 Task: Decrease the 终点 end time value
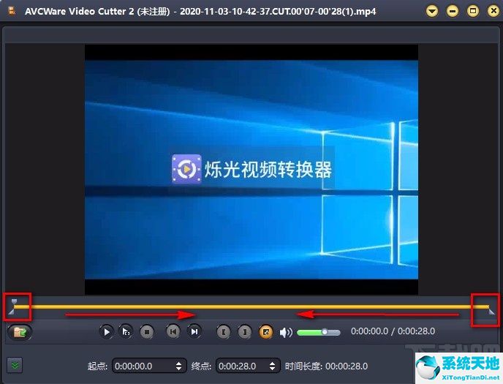[x=273, y=369]
